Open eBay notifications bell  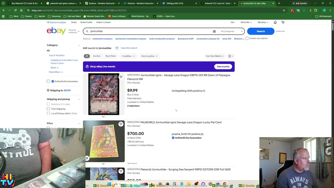[x=275, y=22]
